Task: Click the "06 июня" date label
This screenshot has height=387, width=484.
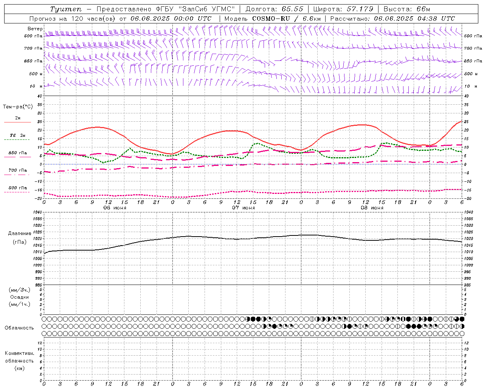Action: [x=115, y=208]
